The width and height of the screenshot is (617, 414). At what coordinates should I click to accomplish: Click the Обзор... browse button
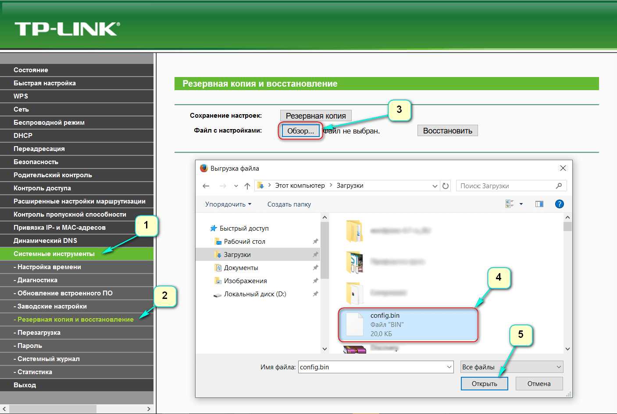point(301,131)
